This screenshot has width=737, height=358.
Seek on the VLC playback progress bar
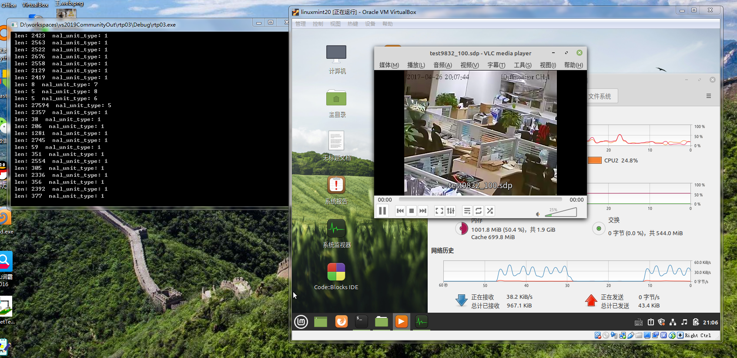coord(480,200)
